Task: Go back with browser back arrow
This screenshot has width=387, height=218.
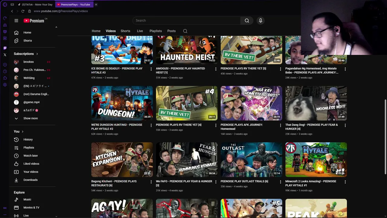Action: [12, 11]
